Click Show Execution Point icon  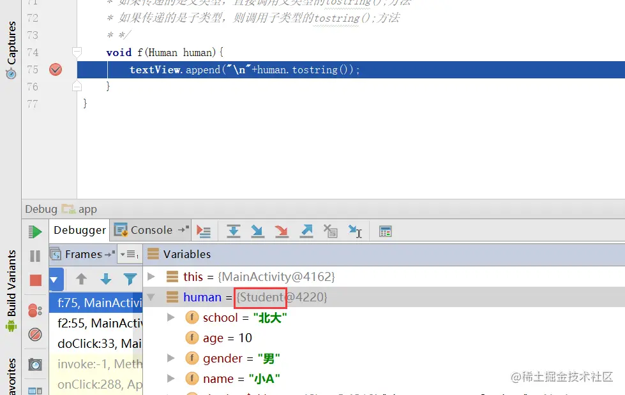click(x=203, y=231)
